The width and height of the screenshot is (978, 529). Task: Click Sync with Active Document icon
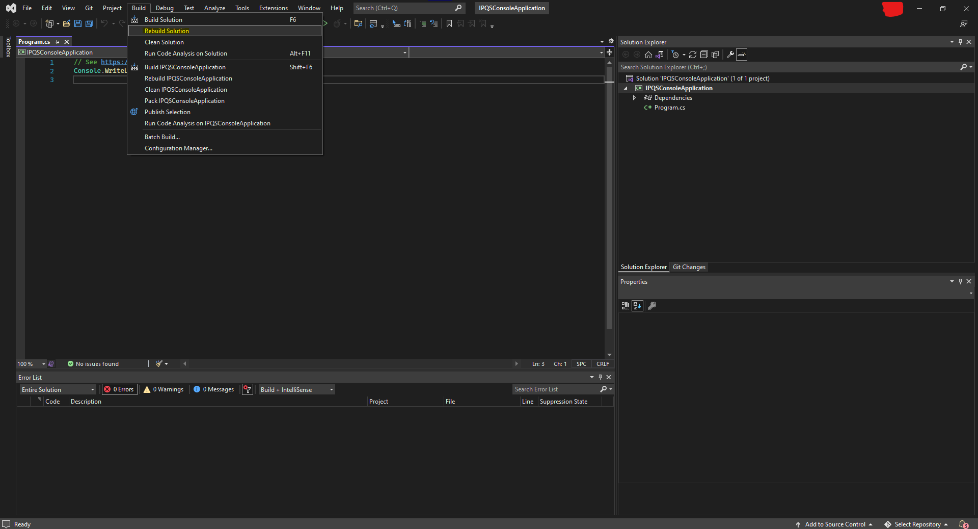pos(693,55)
